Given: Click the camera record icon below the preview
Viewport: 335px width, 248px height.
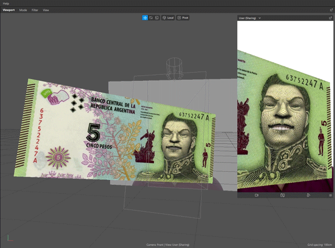Looking at the screenshot, I should pos(257,195).
